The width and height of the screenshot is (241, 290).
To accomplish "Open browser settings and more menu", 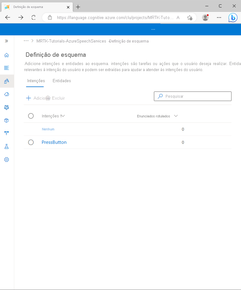I will click(x=219, y=17).
